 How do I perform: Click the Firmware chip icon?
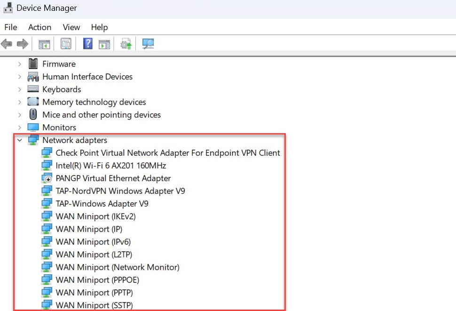coord(33,64)
